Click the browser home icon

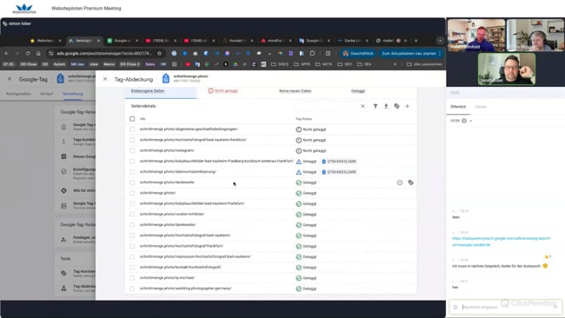[x=38, y=53]
